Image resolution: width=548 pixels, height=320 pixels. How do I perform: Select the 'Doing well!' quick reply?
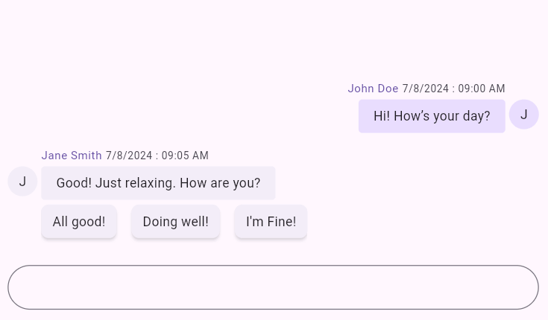point(175,222)
